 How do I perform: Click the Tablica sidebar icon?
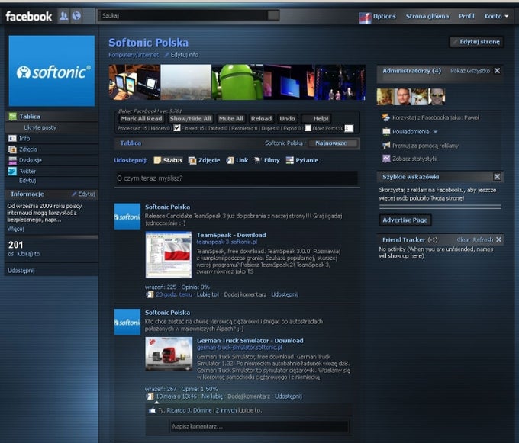(x=12, y=117)
